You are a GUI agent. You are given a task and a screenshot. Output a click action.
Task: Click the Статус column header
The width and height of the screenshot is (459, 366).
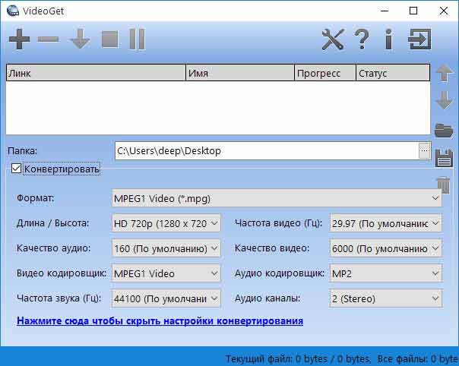point(393,73)
